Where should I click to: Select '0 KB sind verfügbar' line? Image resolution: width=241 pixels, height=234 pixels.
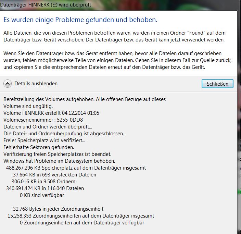coord(42,195)
